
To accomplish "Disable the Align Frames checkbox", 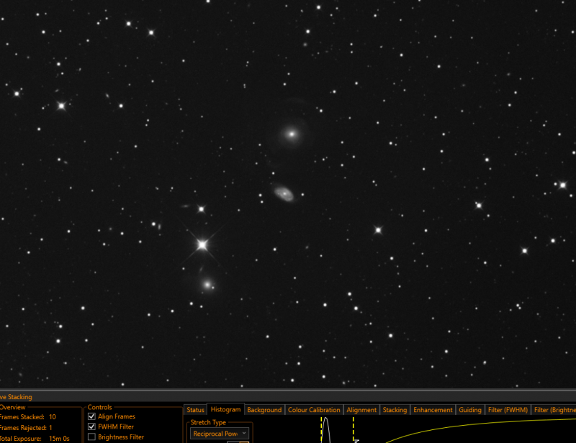I will (x=92, y=416).
